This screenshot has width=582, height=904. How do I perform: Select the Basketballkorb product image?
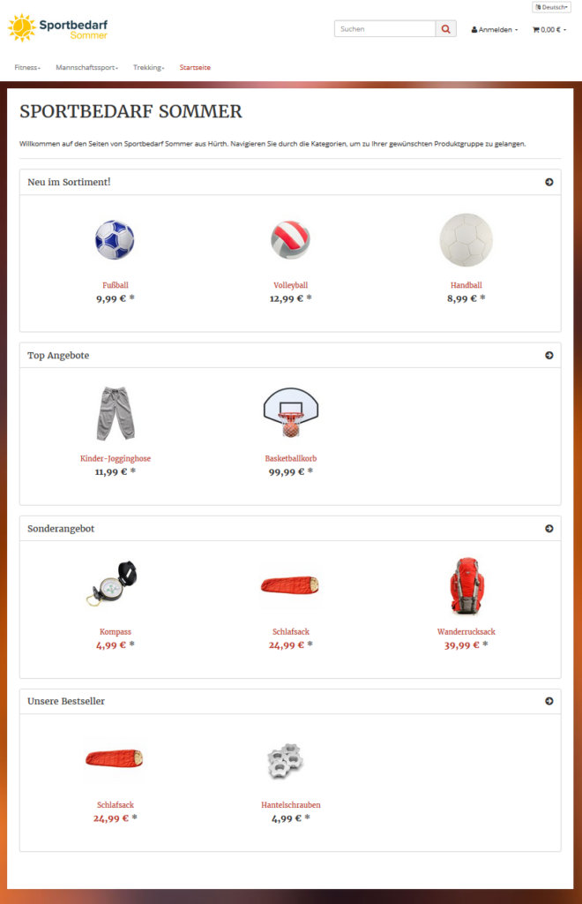coord(291,413)
